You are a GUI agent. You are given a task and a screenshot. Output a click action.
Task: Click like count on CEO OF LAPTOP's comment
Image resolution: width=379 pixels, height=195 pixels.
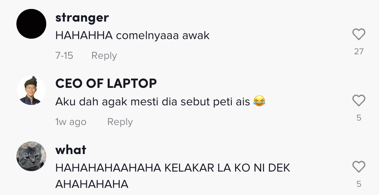pos(358,118)
